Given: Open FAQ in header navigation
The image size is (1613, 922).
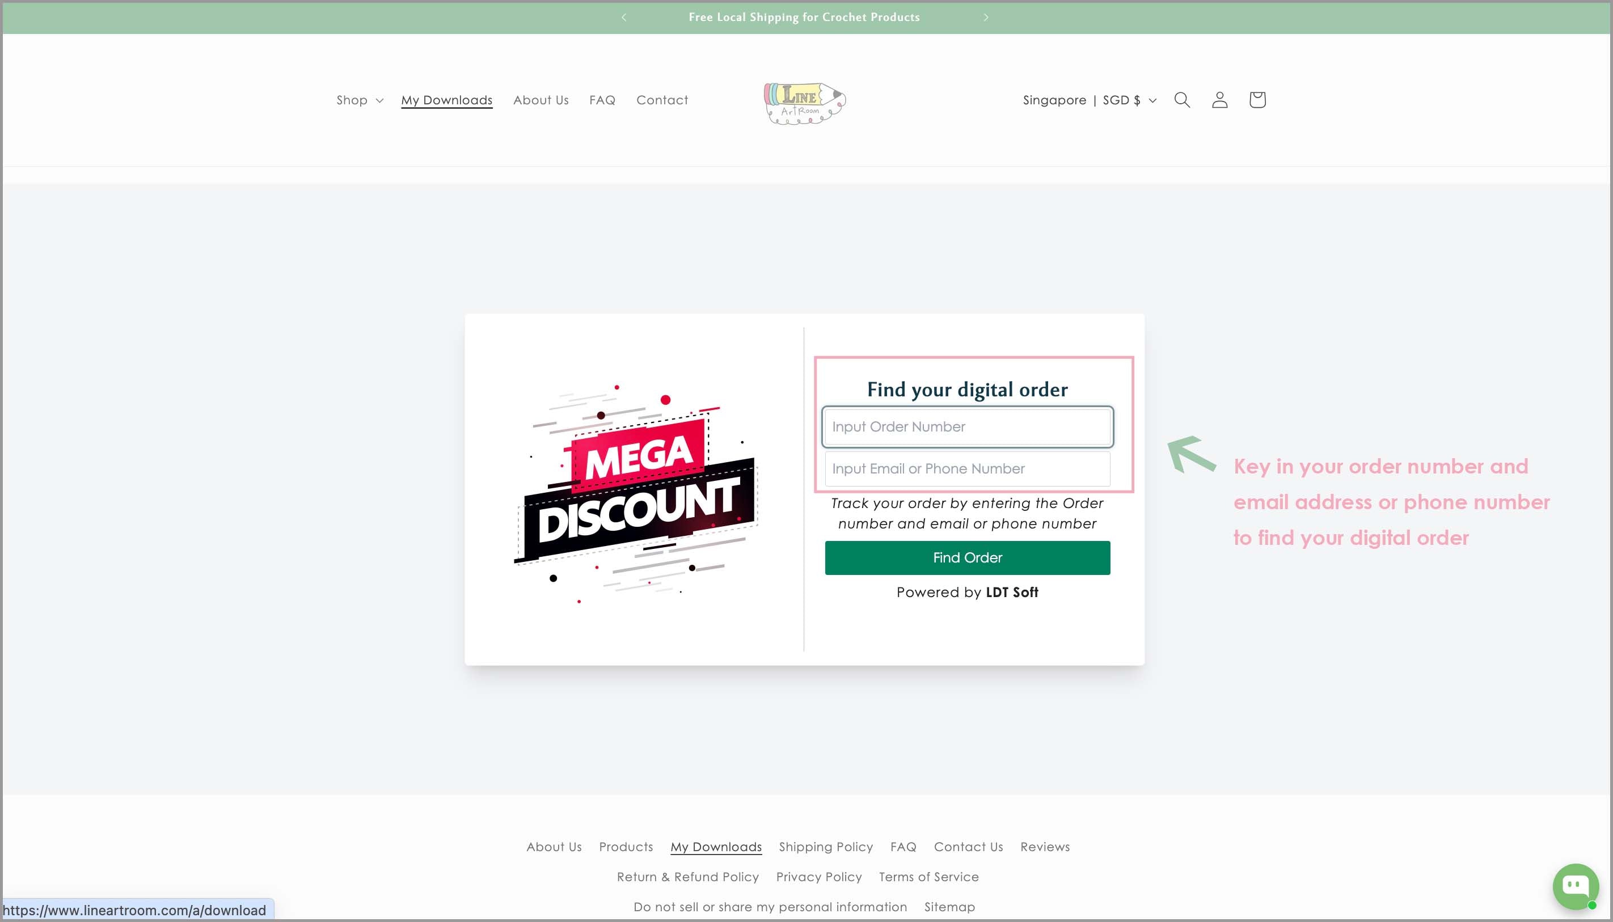Looking at the screenshot, I should click(x=602, y=100).
